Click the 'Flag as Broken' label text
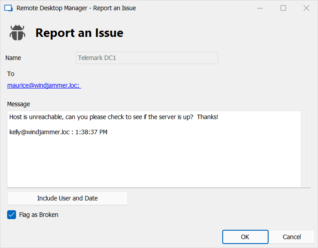 click(x=39, y=215)
